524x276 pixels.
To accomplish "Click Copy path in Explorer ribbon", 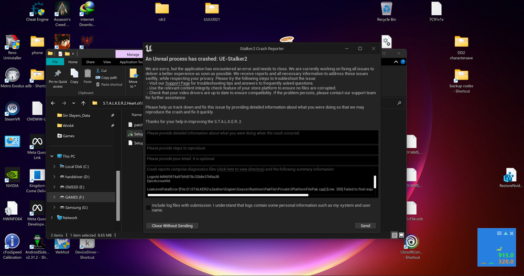I will [106, 78].
